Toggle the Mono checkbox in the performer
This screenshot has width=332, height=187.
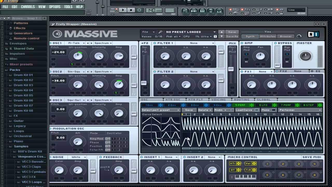pyautogui.click(x=274, y=110)
